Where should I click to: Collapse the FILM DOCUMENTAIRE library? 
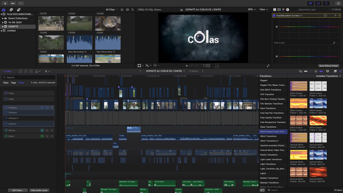coord(1,14)
